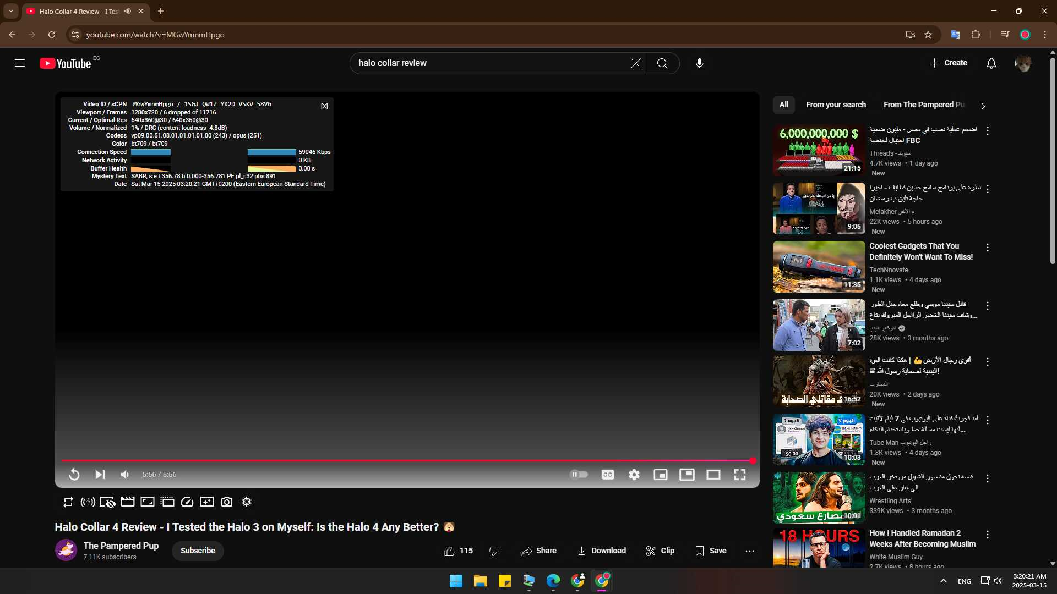Screen dimensions: 1057x594
Task: Open miniplayer mode
Action: (661, 475)
